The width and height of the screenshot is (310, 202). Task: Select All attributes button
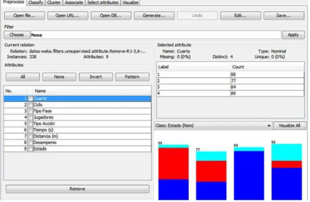(x=23, y=77)
